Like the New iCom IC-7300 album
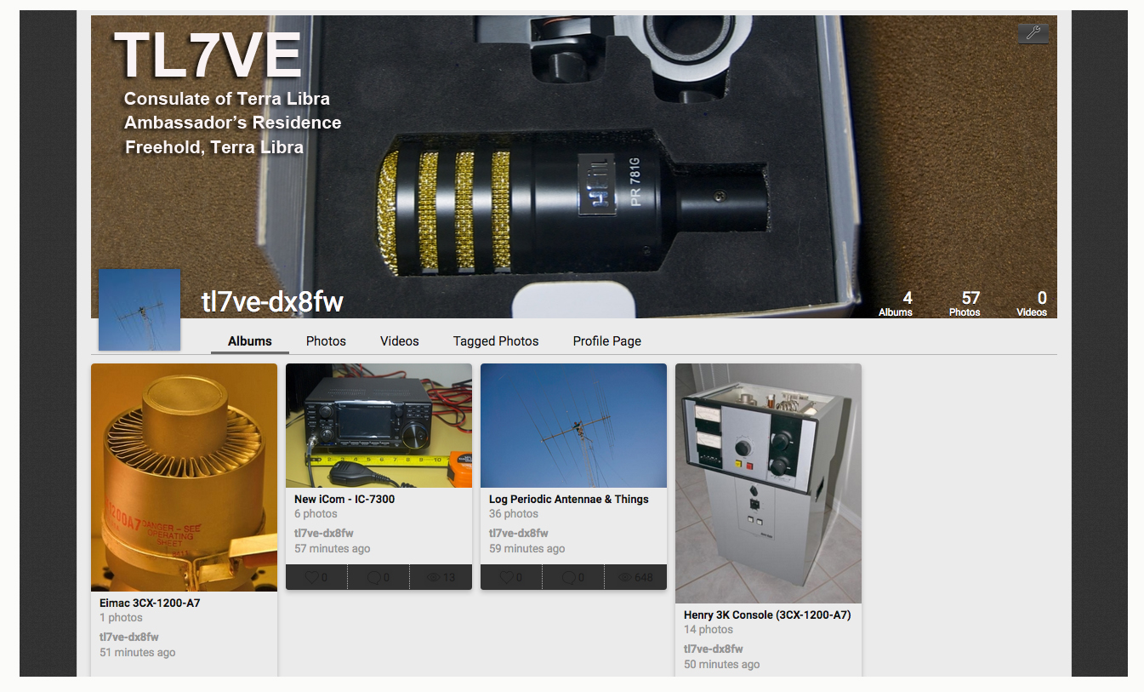1144x692 pixels. point(312,577)
